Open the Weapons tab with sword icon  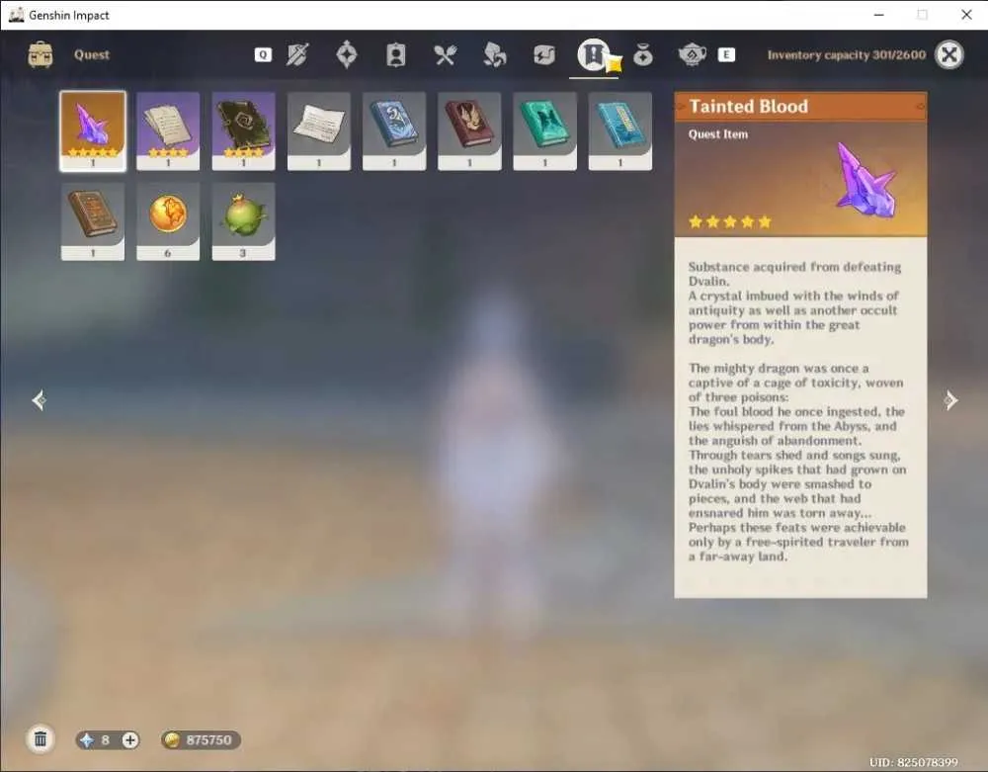pyautogui.click(x=297, y=54)
